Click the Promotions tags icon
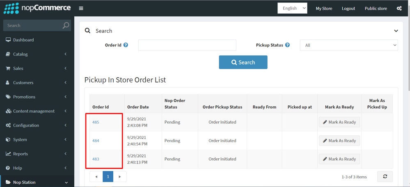This screenshot has height=187, width=410. click(8, 97)
